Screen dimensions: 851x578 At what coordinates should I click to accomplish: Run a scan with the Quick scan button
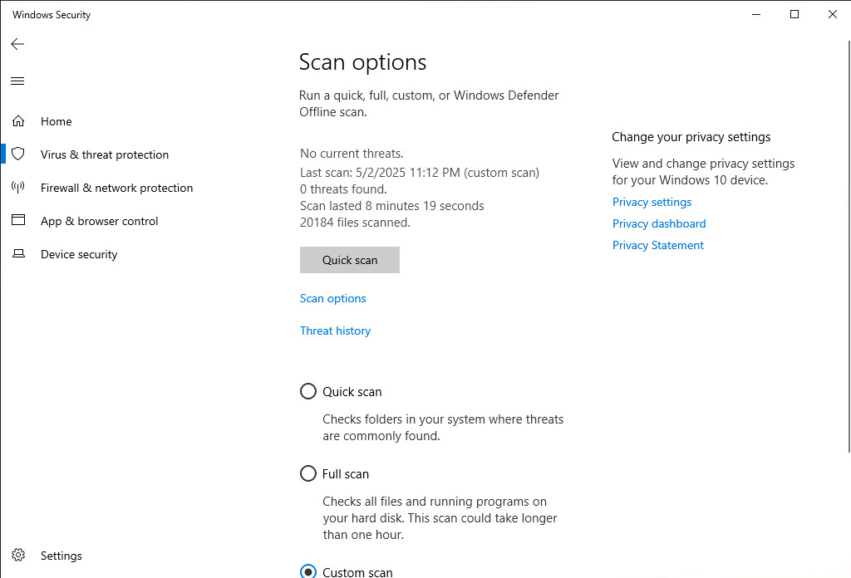coord(350,260)
